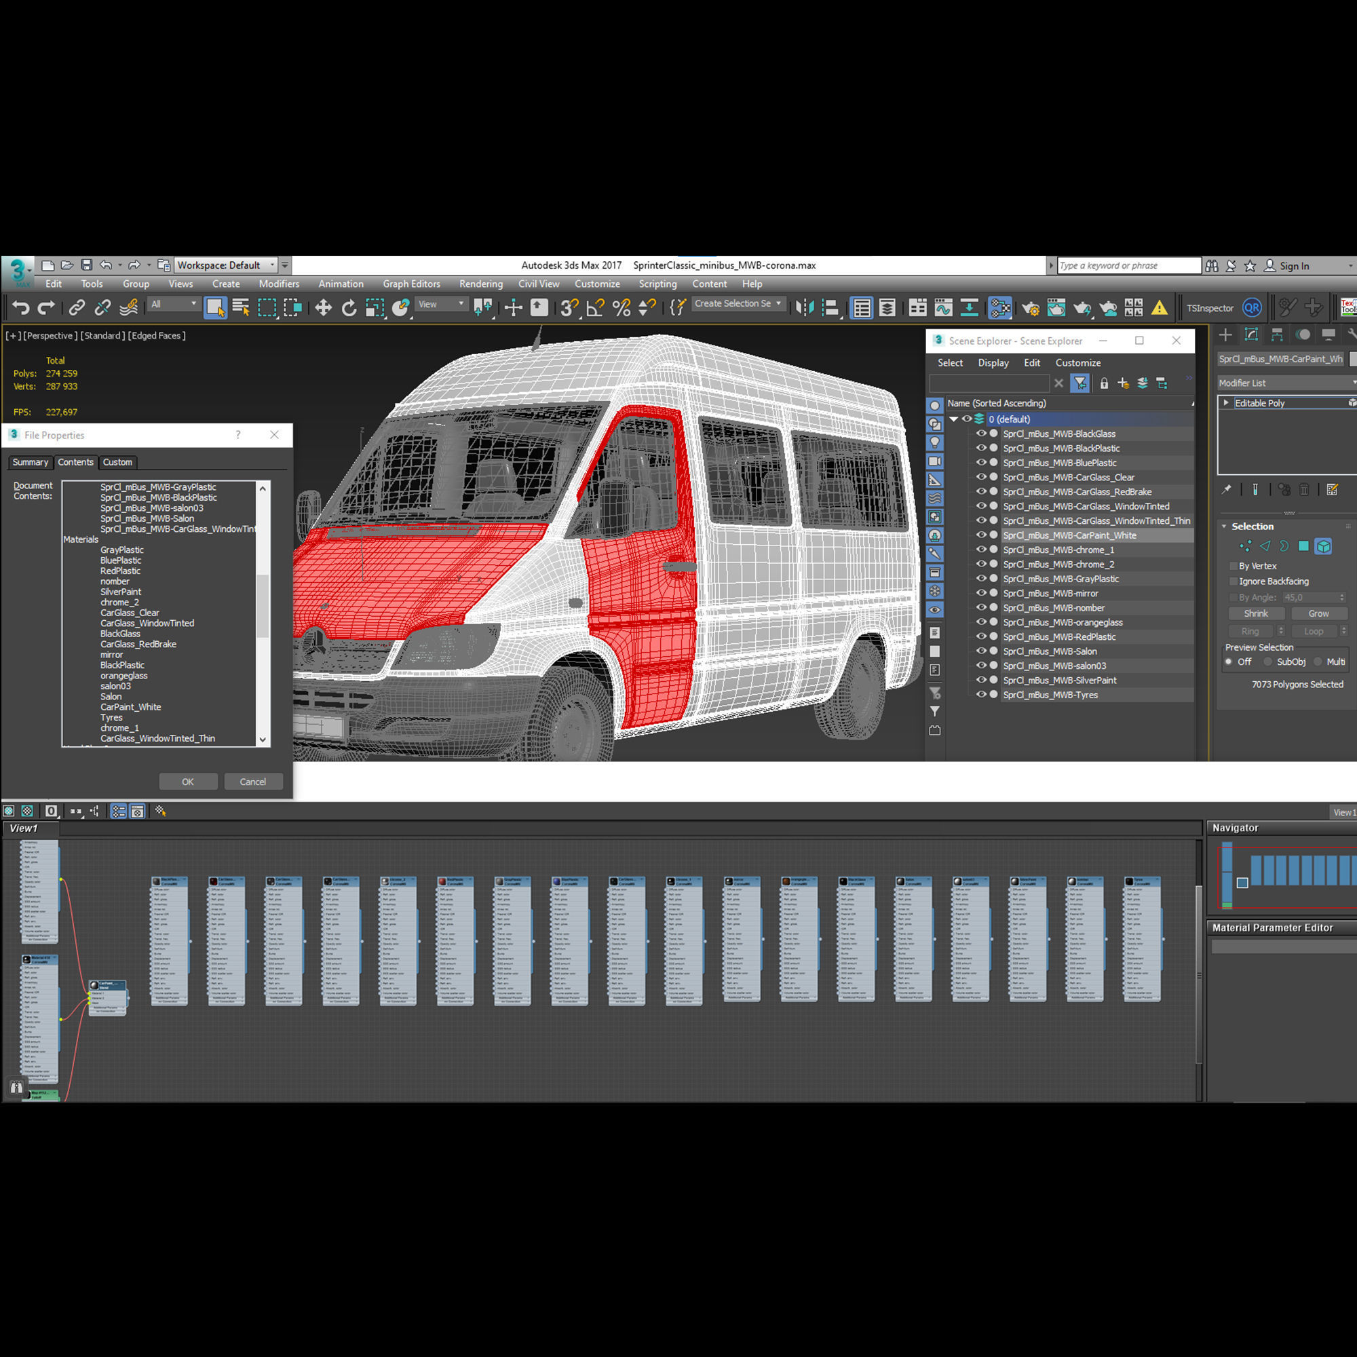Open the Workspace: Default dropdown

(x=225, y=265)
